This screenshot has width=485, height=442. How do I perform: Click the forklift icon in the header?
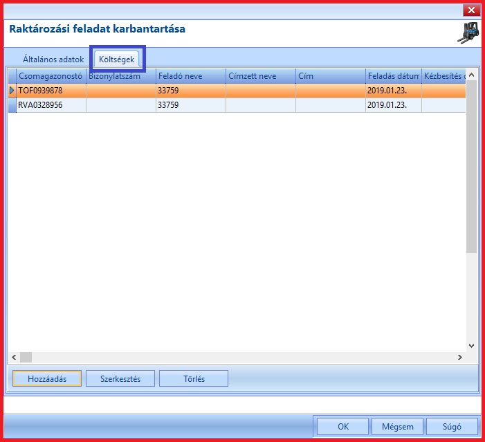468,33
